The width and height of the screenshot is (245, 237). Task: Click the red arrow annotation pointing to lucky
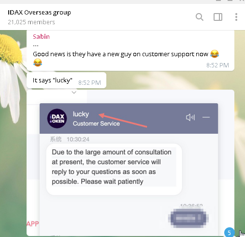pos(123,120)
